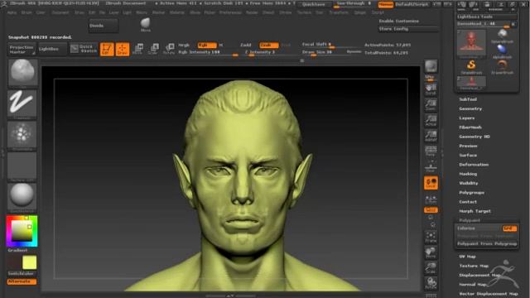
Task: Click the LightBox button
Action: coord(52,50)
